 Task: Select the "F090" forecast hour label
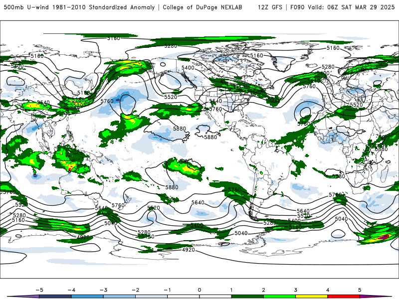297,7
